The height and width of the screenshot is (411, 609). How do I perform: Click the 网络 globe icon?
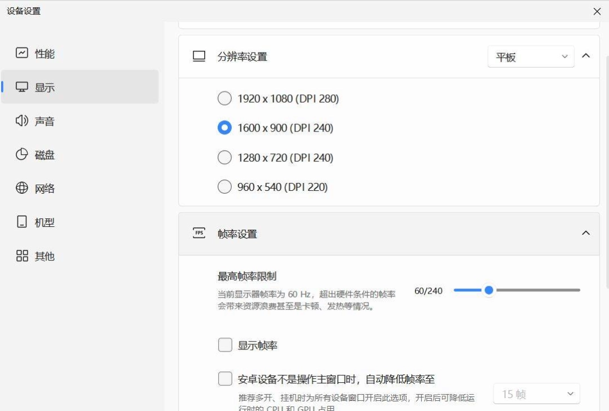tap(22, 188)
